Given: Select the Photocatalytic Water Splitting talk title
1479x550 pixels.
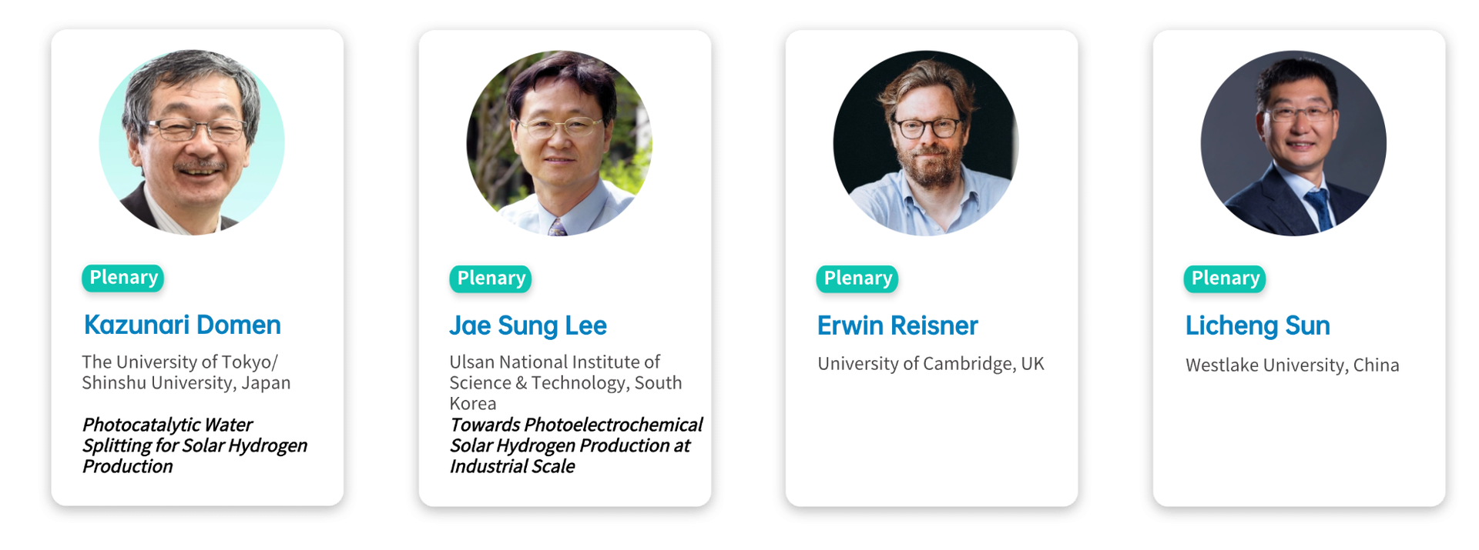Looking at the screenshot, I should pos(194,445).
